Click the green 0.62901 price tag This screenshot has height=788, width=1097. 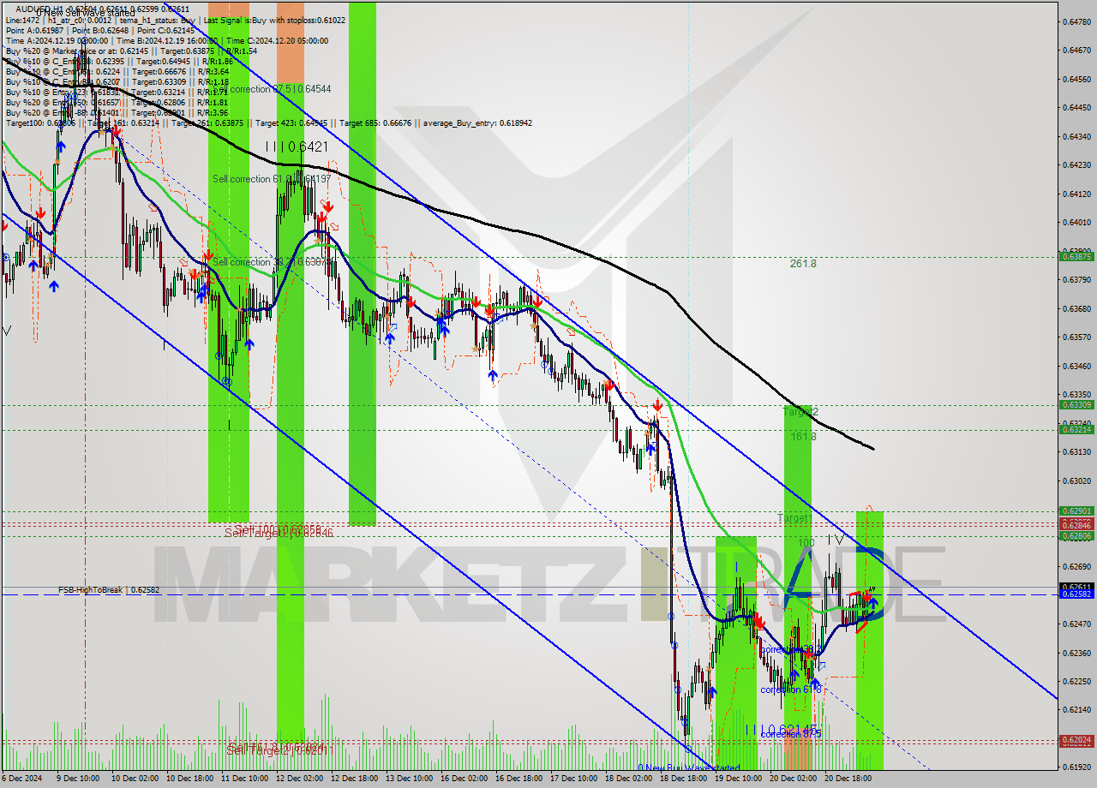(x=1076, y=511)
